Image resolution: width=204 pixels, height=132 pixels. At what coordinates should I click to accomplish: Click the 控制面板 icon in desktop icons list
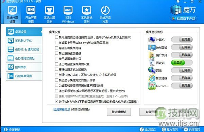click(x=152, y=47)
